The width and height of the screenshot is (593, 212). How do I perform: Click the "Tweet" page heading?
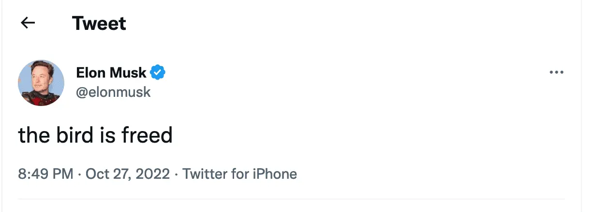99,23
